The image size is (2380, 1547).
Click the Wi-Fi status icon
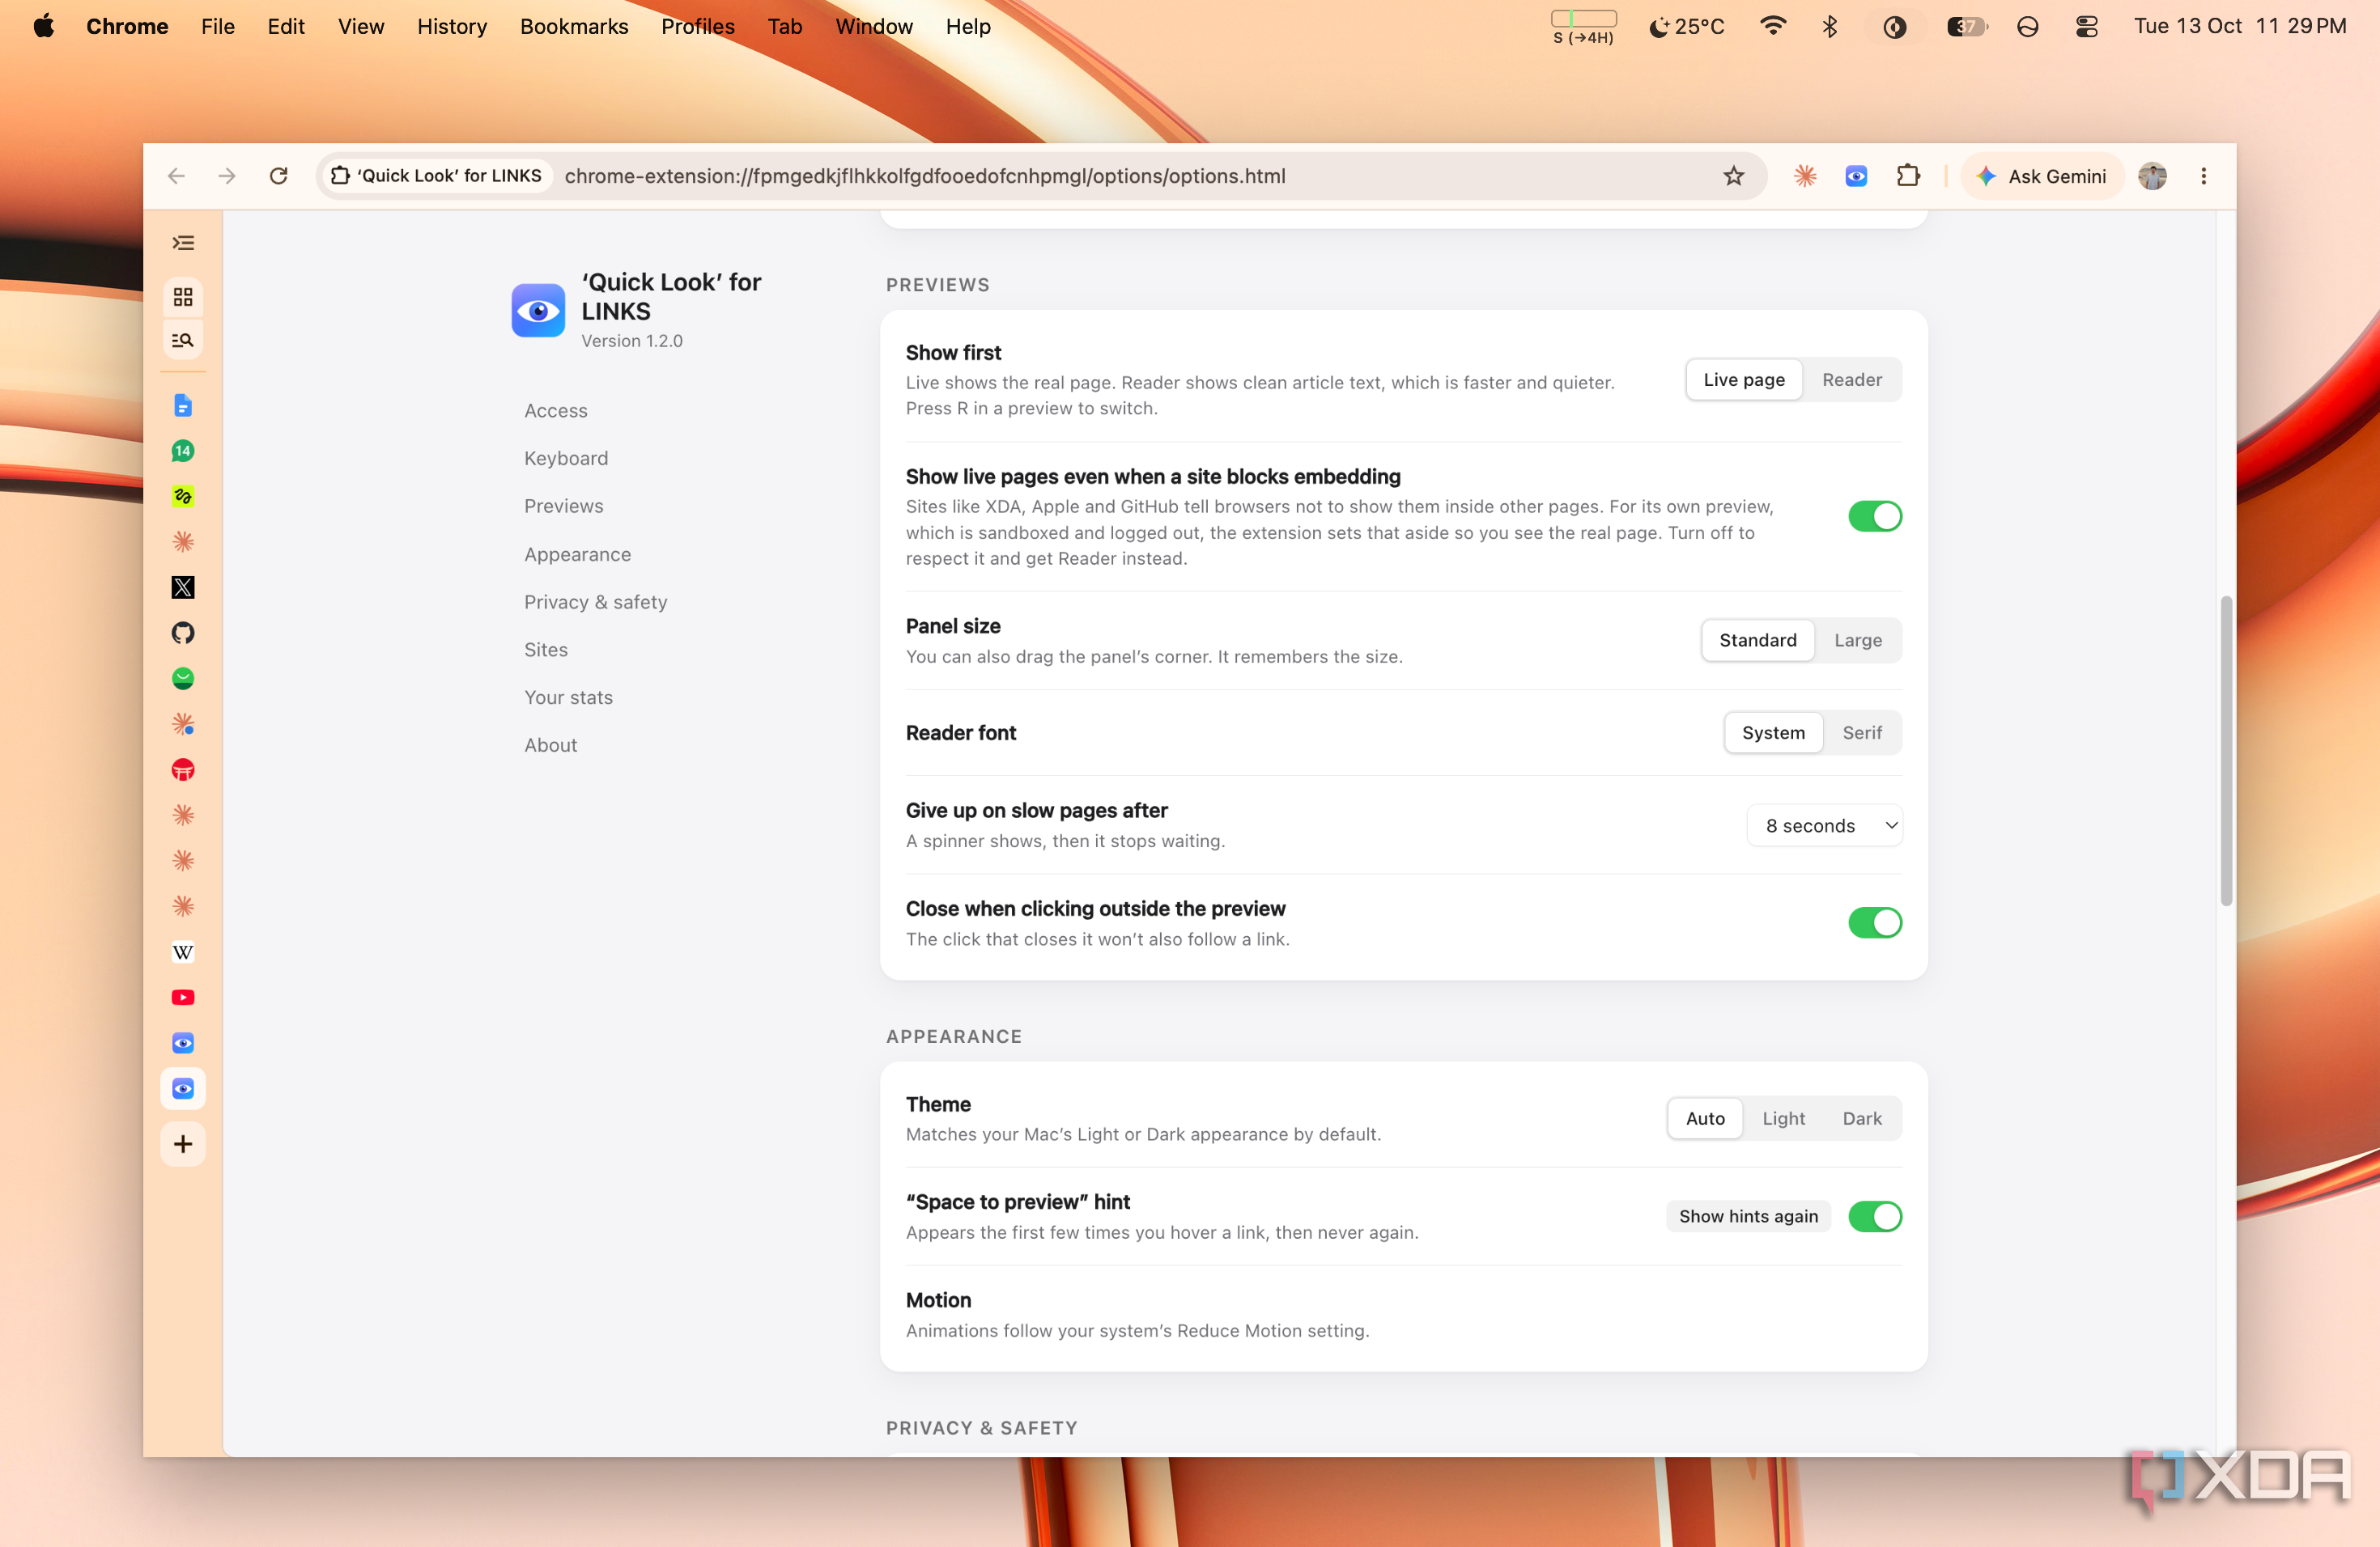click(1773, 27)
